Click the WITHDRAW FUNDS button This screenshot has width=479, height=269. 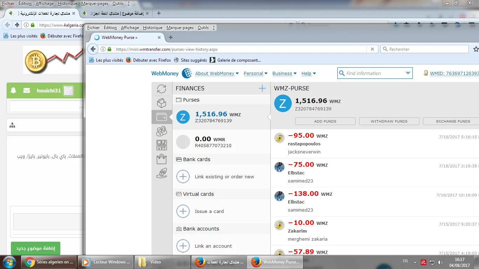389,121
